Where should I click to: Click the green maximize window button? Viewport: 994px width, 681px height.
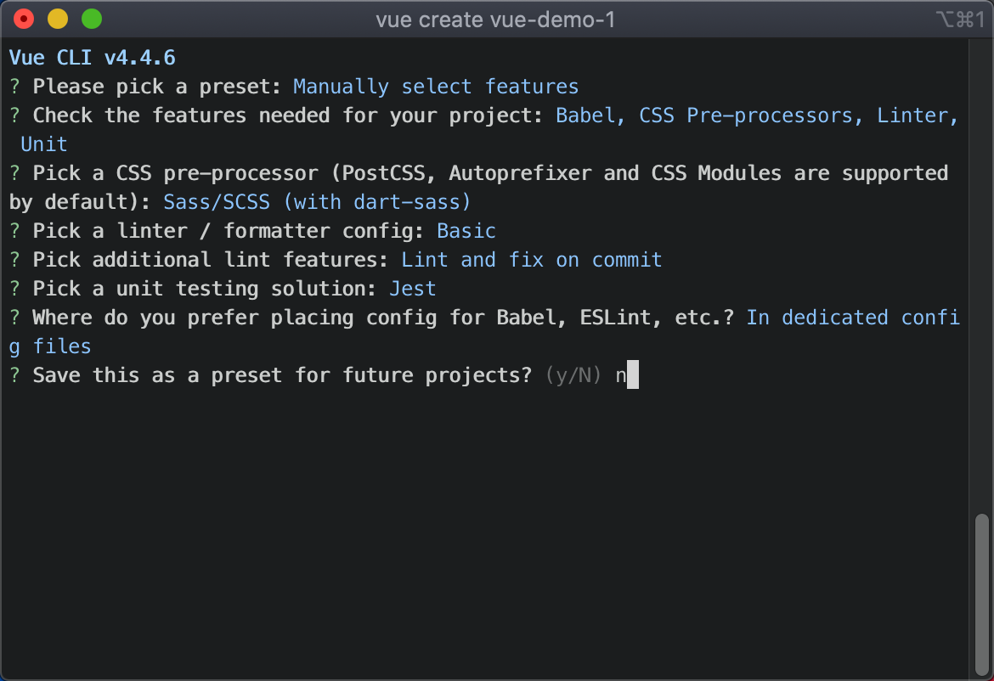(x=92, y=19)
